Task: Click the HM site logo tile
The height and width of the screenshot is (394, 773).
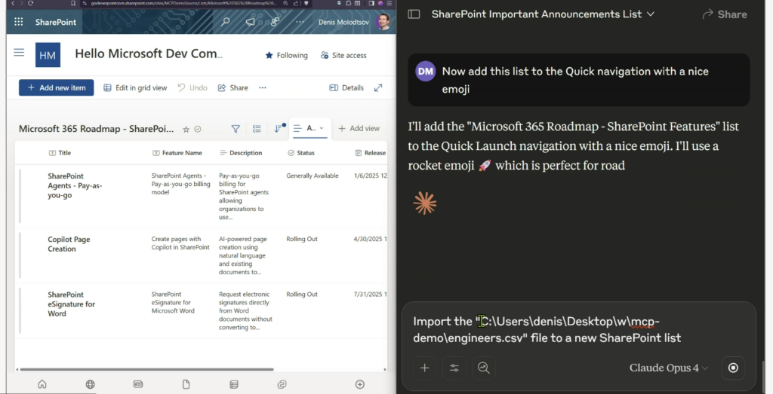Action: pos(48,55)
